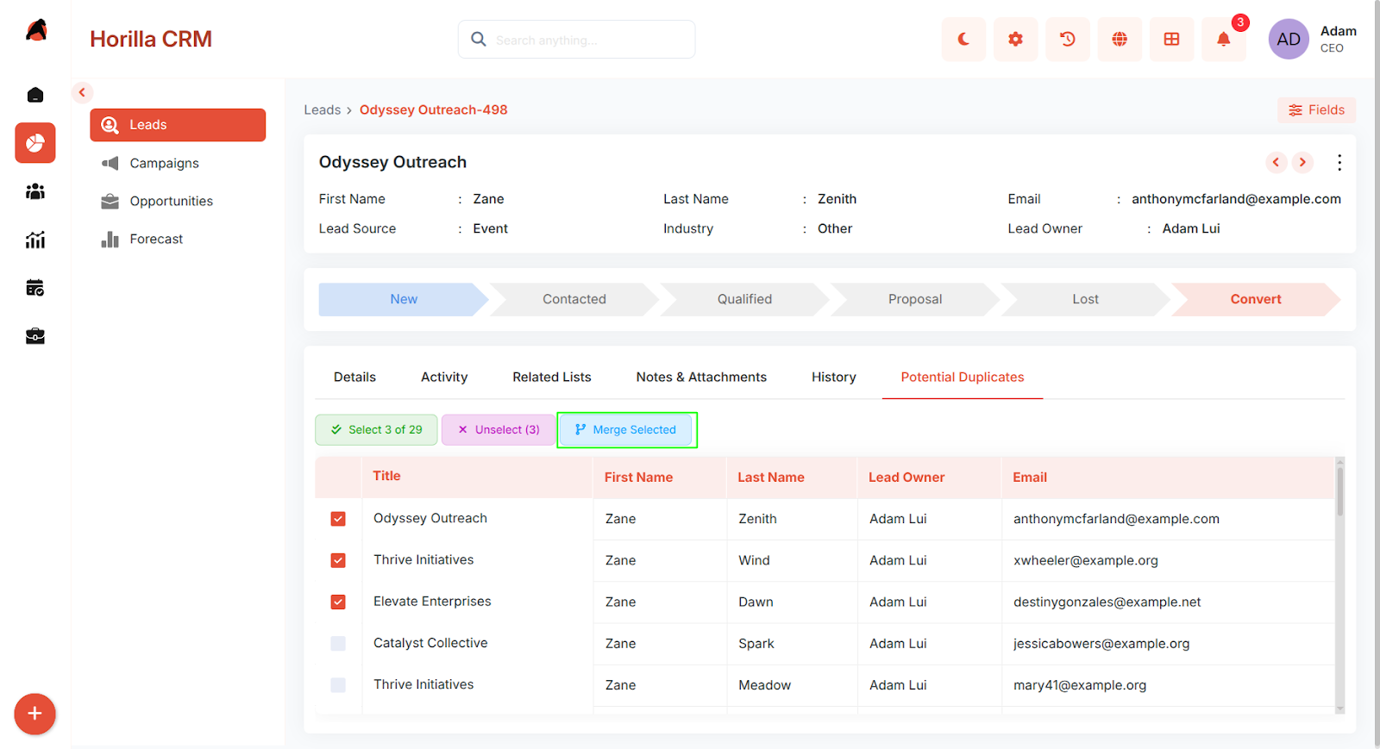Go to the previous lead arrow
The image size is (1380, 749).
click(x=1276, y=162)
